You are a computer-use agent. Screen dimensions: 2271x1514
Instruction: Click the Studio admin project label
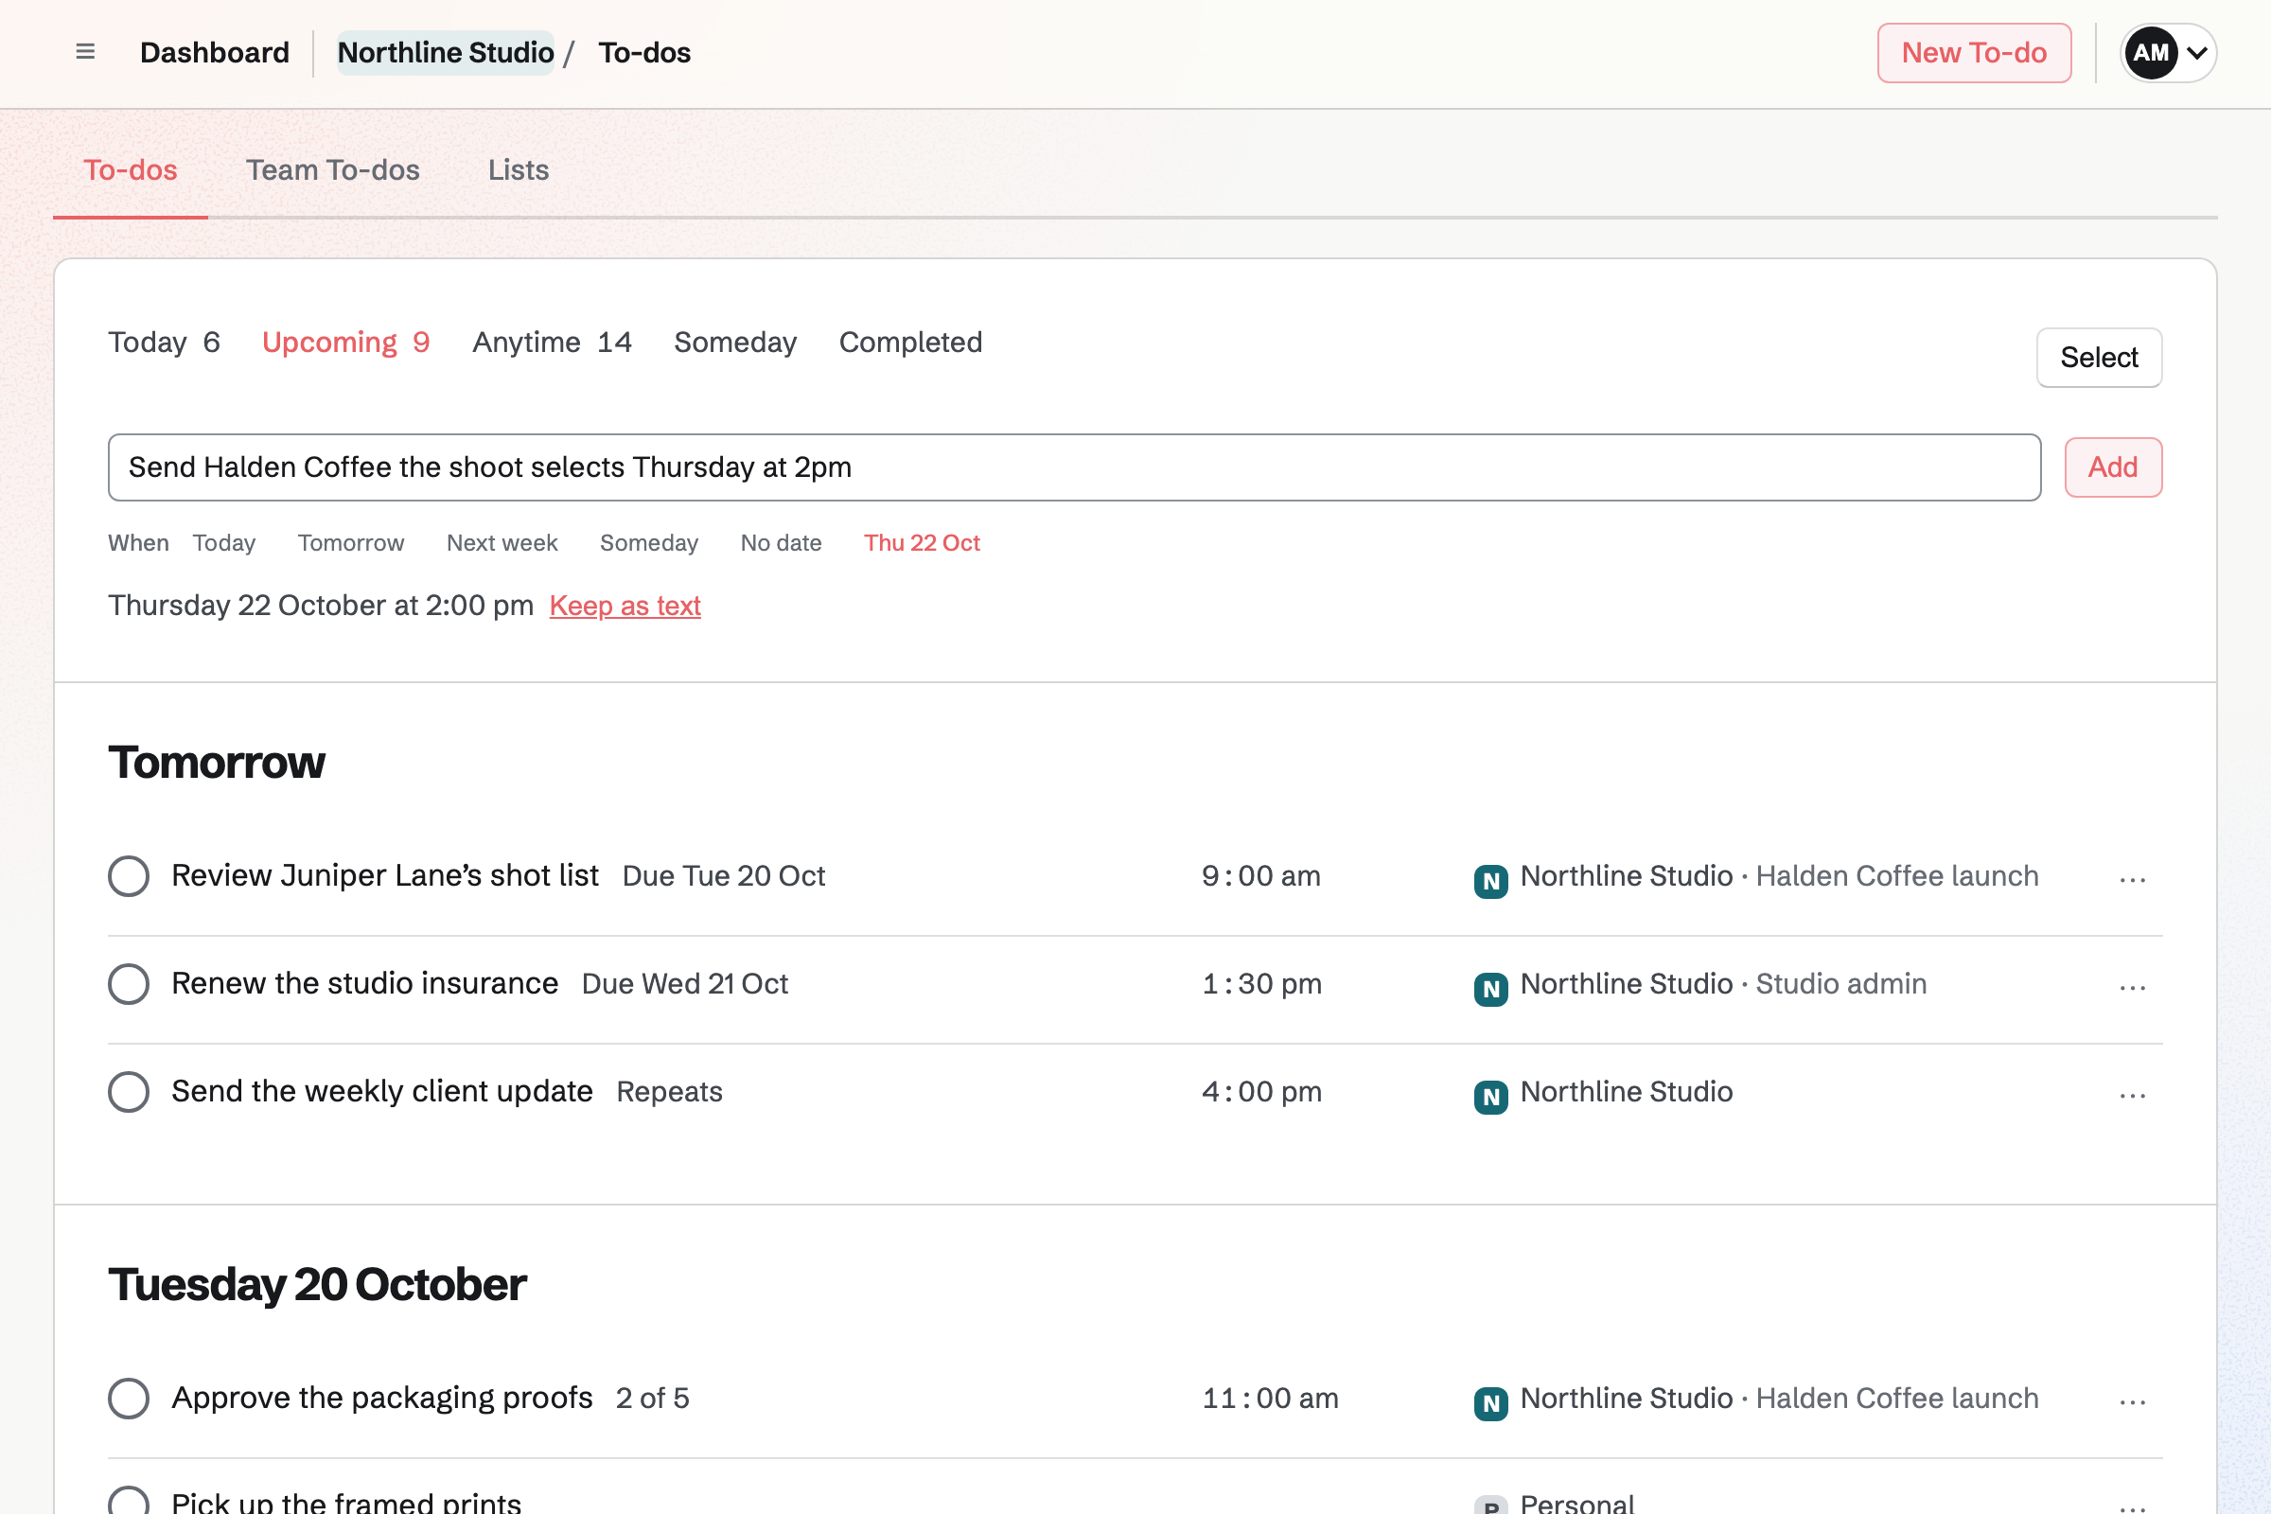tap(1840, 984)
